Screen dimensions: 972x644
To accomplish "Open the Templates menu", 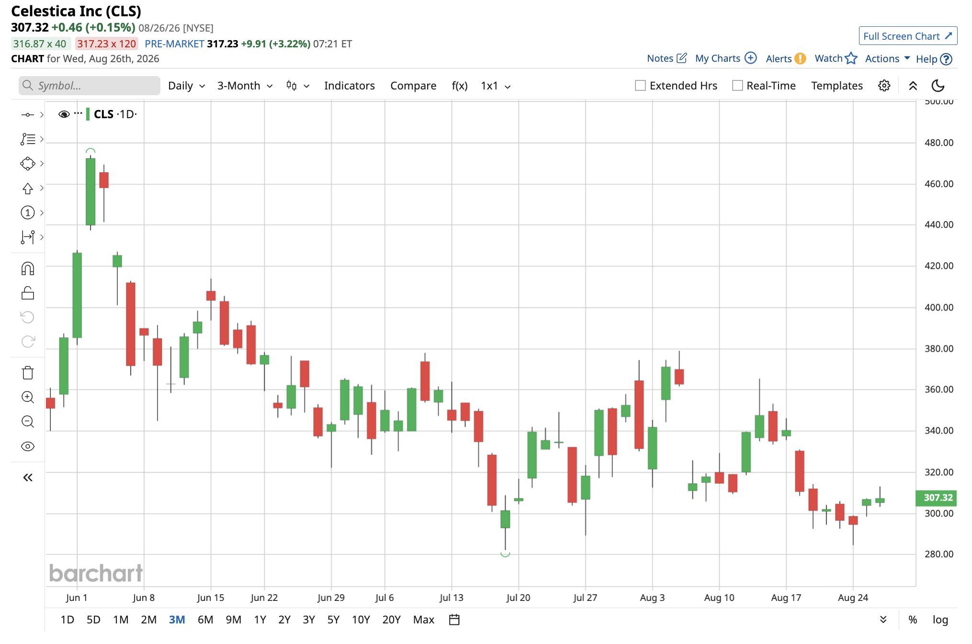I will pos(837,86).
